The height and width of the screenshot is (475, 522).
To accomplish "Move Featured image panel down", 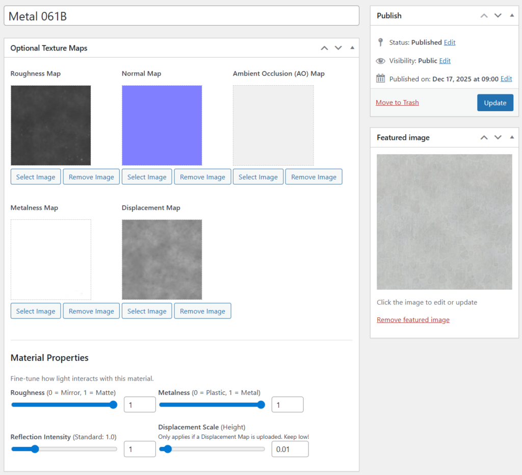I will tap(498, 138).
